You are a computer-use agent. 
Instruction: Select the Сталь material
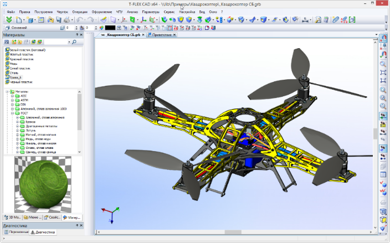click(14, 73)
